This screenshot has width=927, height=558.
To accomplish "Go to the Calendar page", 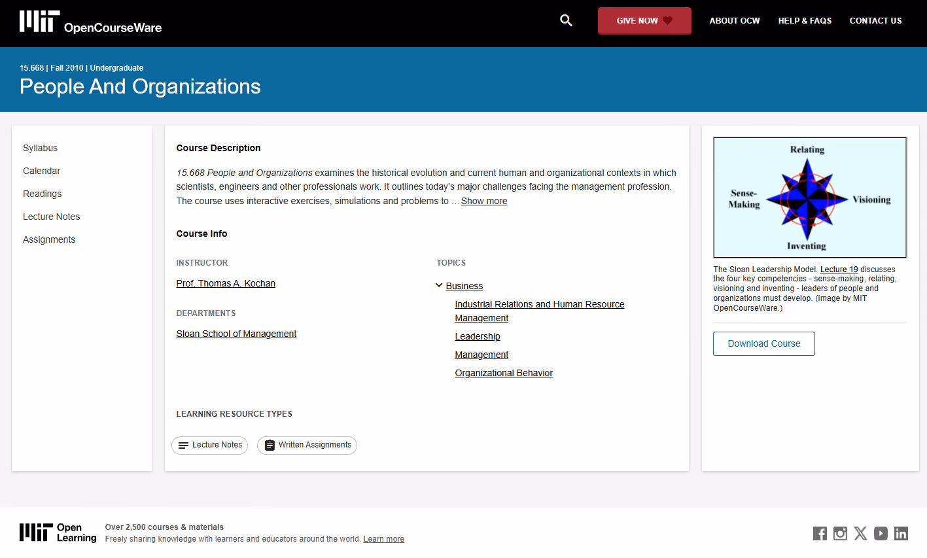I will (41, 171).
